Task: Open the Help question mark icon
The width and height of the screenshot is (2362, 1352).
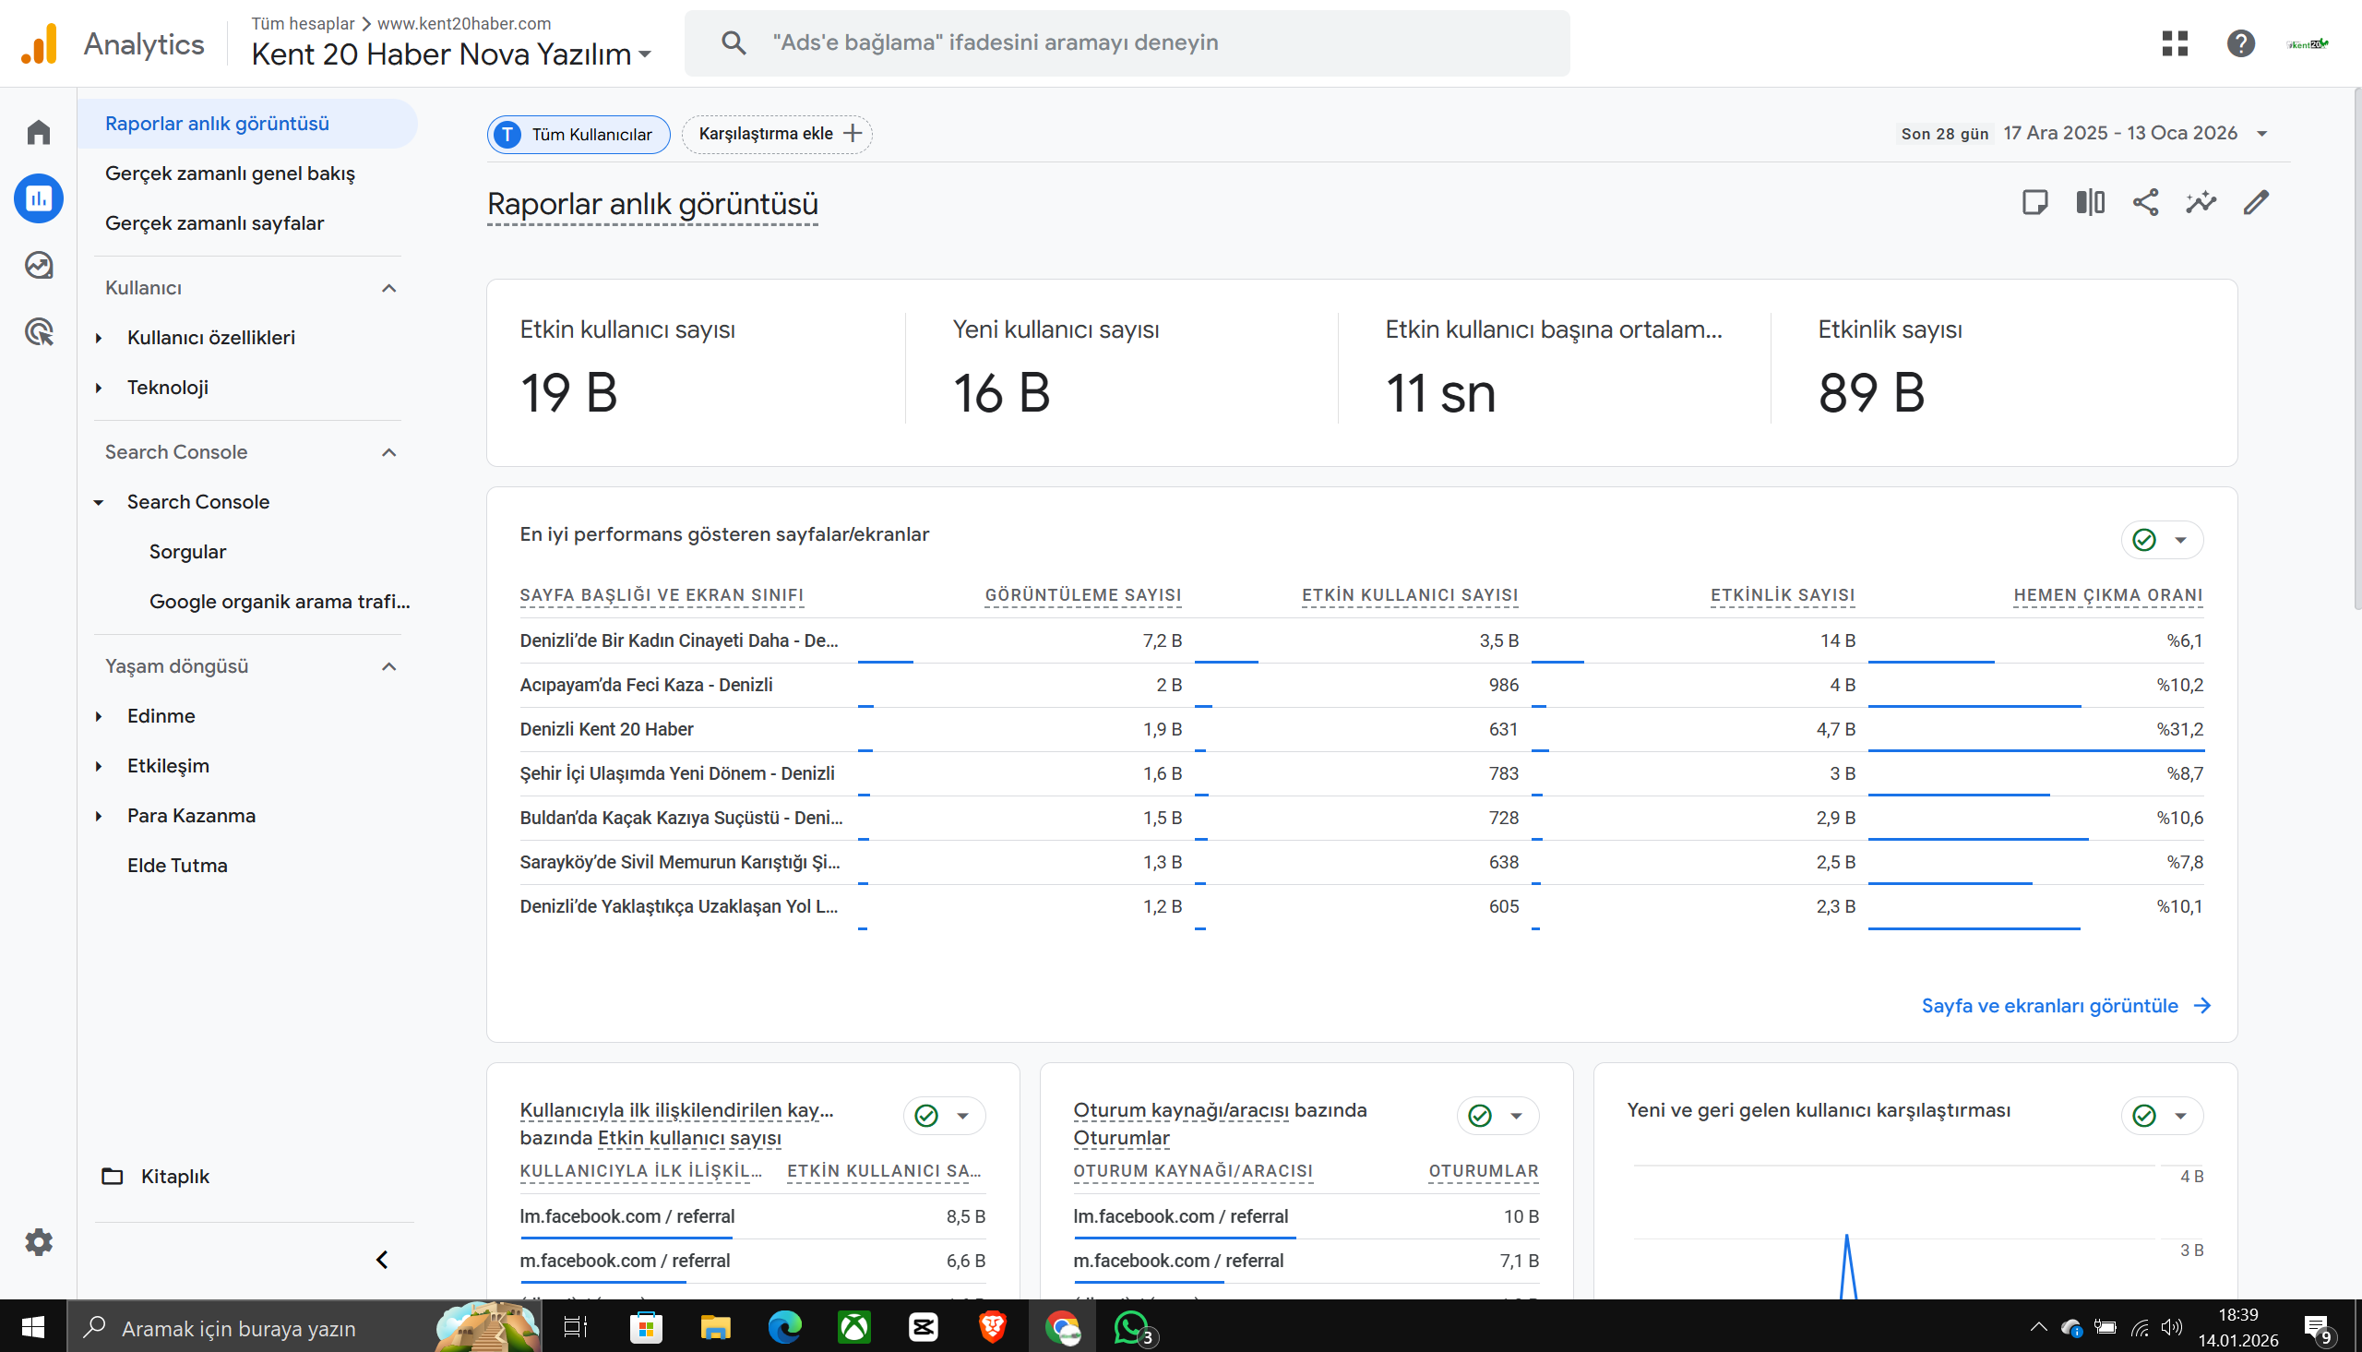Action: [2240, 42]
